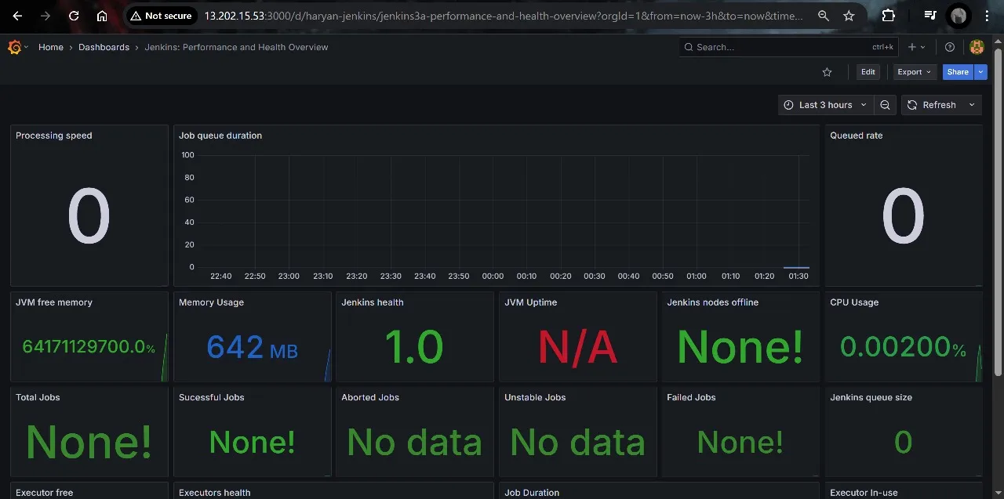This screenshot has width=1004, height=499.
Task: Click the Jenkins nodes offline panel title
Action: [713, 302]
